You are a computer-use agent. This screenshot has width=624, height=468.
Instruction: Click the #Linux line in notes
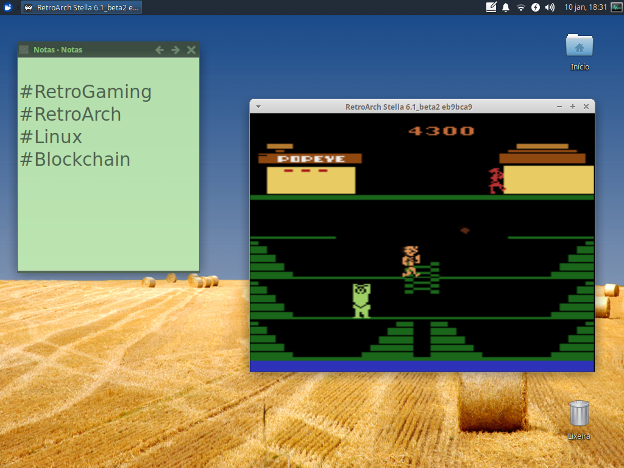click(x=51, y=137)
